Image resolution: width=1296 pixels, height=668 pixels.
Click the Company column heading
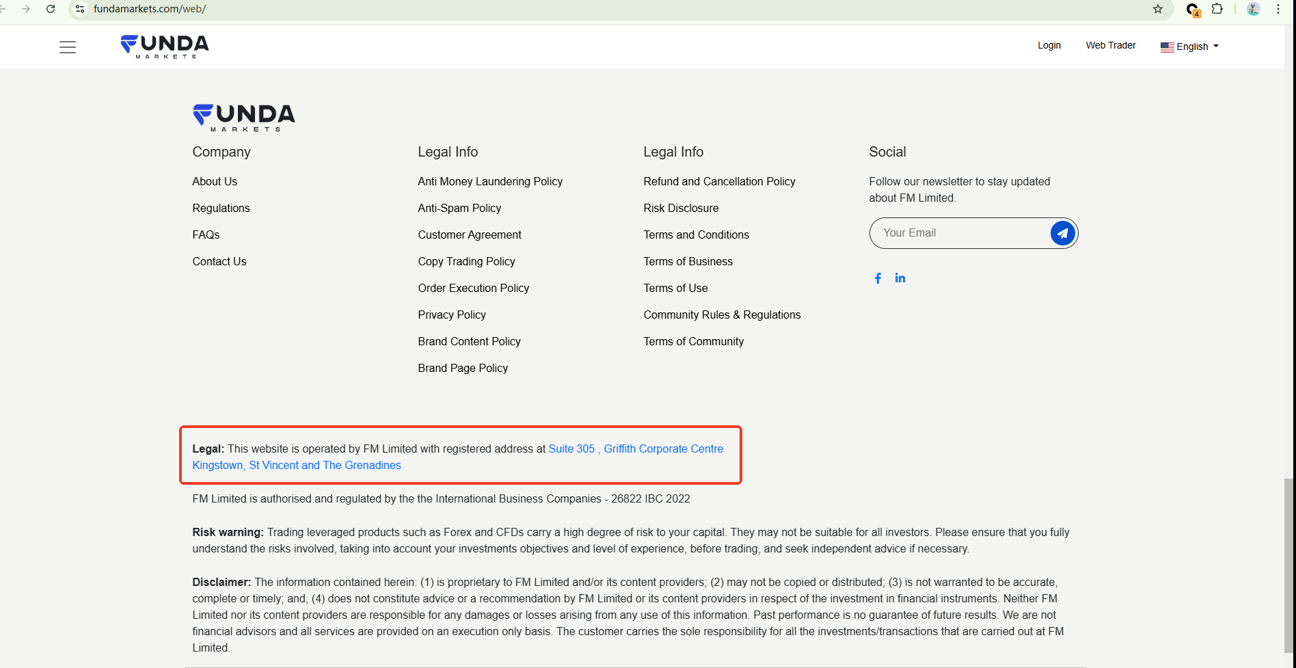click(221, 152)
